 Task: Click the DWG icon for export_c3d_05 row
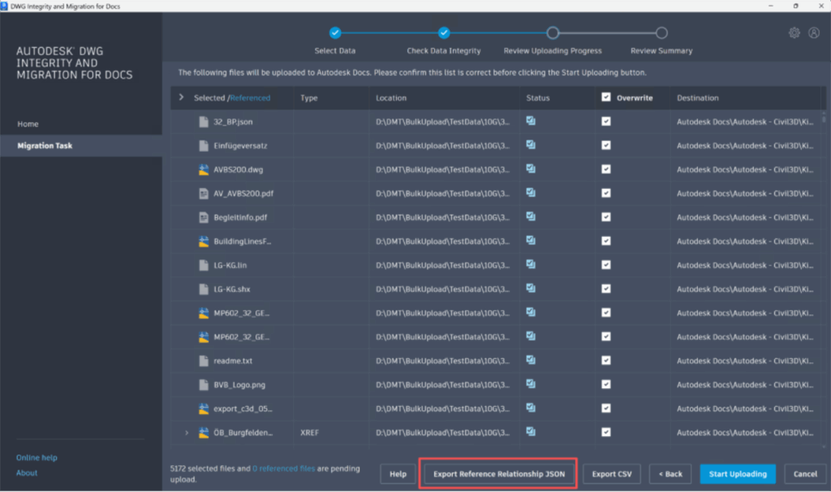click(x=204, y=409)
